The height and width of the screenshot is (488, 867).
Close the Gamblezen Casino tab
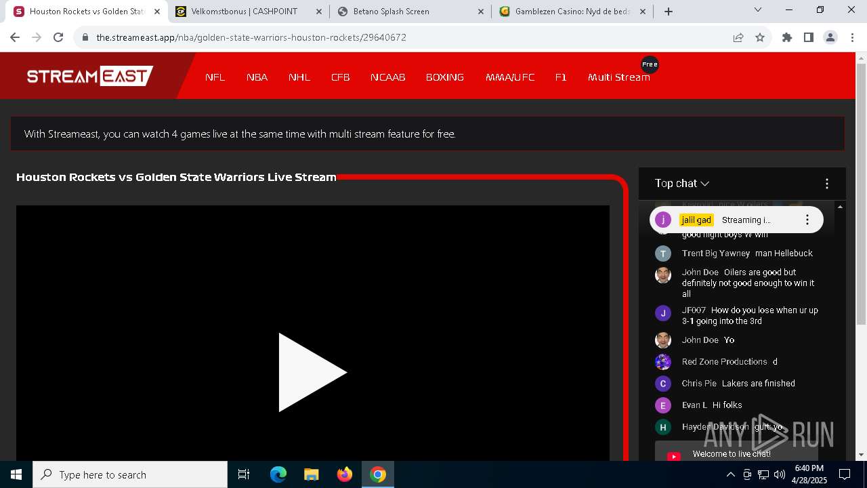643,12
